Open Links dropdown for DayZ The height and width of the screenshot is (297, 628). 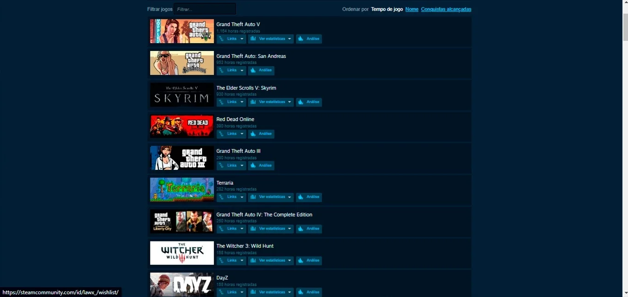231,292
